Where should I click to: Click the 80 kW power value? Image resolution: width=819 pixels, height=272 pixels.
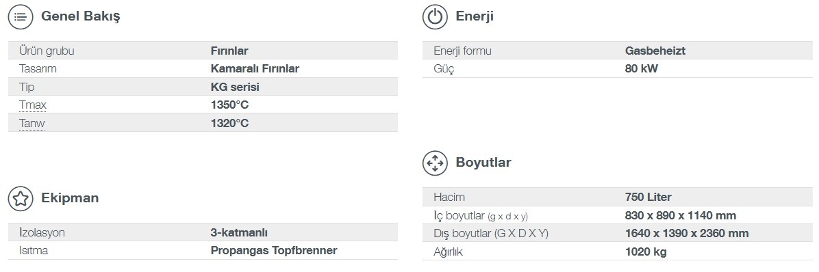tap(642, 69)
